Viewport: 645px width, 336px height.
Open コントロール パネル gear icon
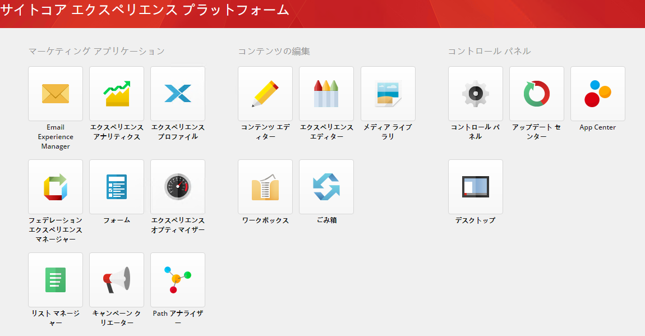[x=476, y=94]
